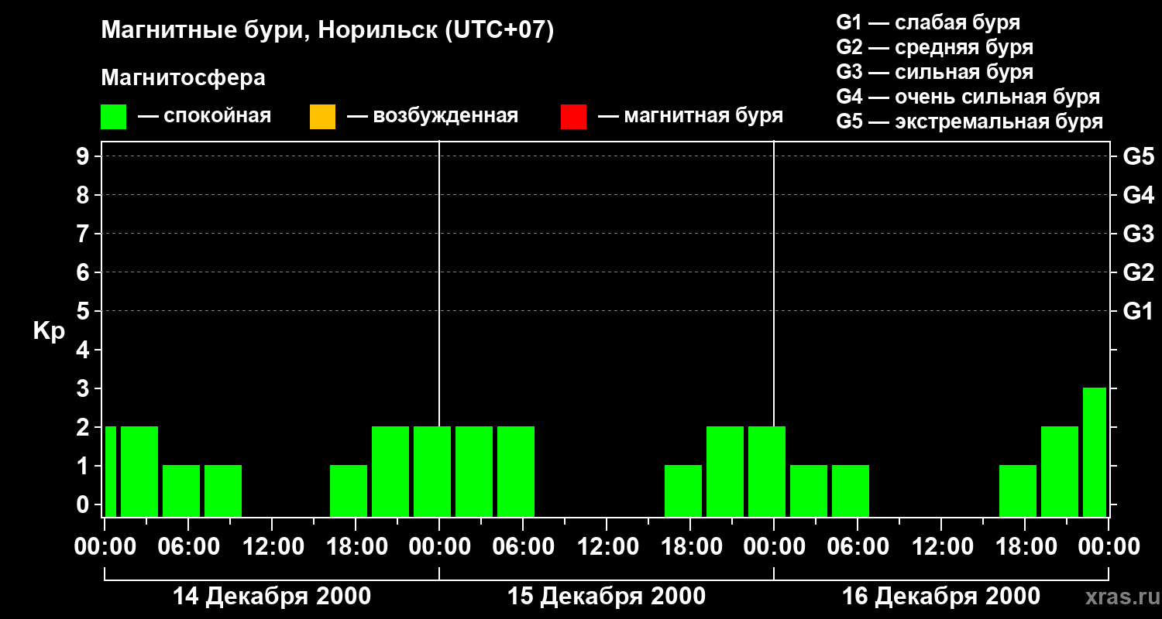Click the narrow Kp 2 bar starting 14 December
This screenshot has width=1162, height=619.
(111, 471)
